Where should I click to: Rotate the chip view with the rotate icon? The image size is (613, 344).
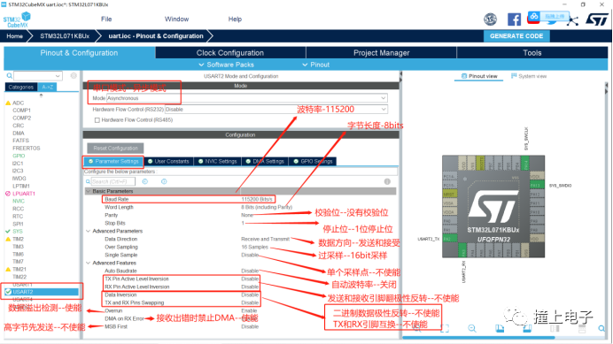click(x=500, y=328)
